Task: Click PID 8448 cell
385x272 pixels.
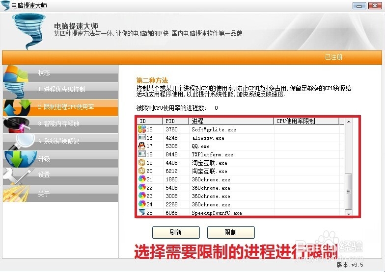Action: pos(171,154)
